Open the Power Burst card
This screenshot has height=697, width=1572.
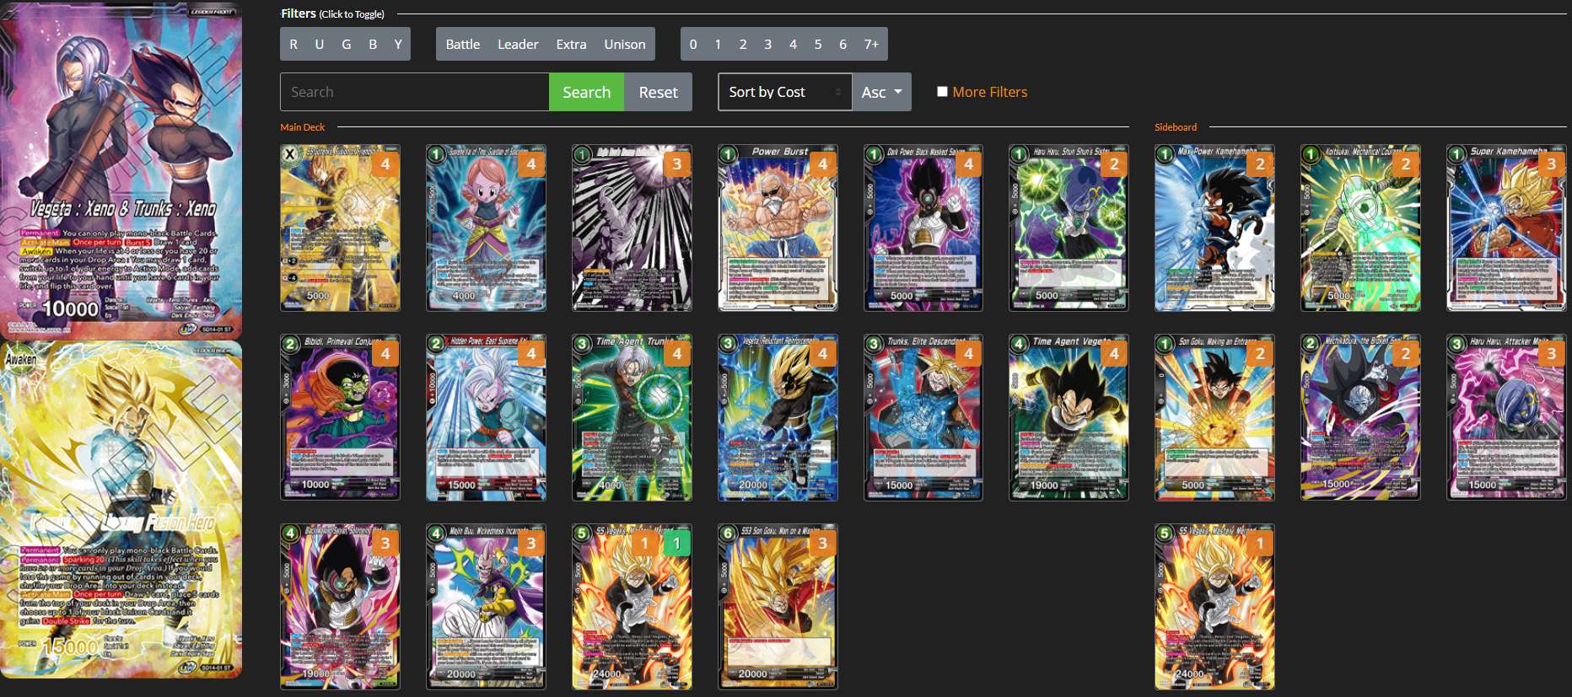coord(778,228)
